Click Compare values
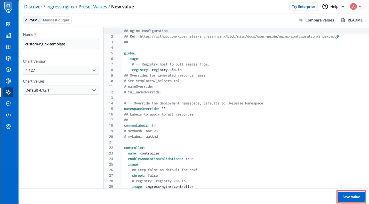Viewport: 369px width, 204px height. click(x=317, y=20)
